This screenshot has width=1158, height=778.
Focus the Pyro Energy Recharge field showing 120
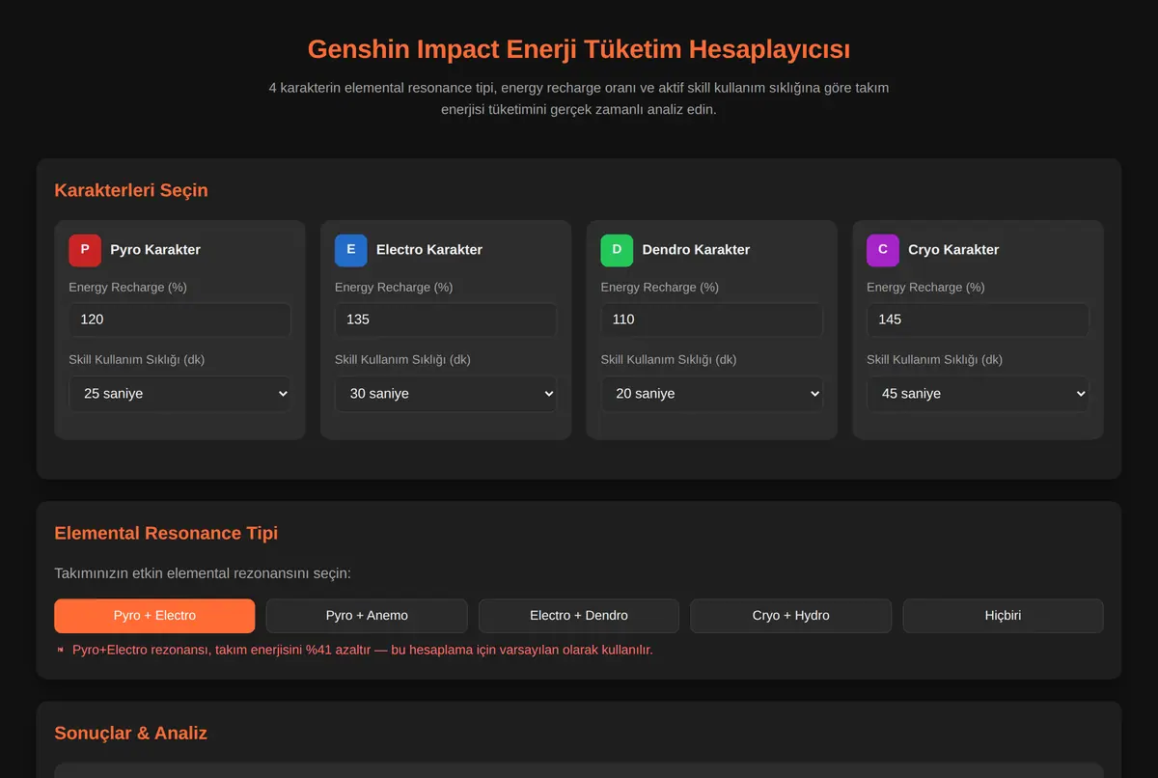click(x=179, y=320)
